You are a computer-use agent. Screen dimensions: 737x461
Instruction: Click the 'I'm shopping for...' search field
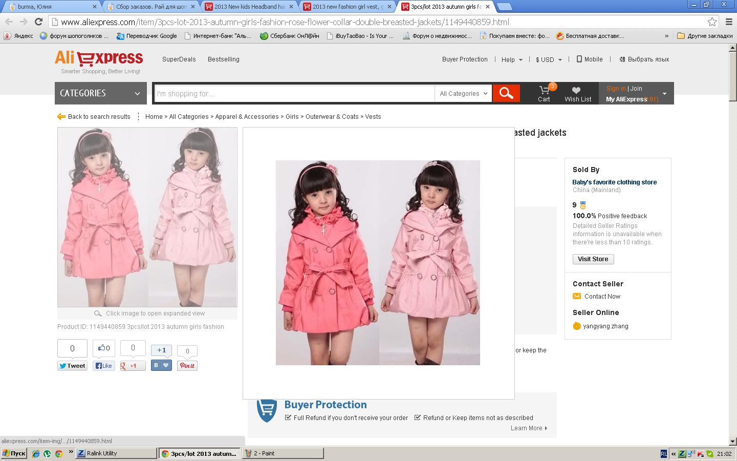[294, 93]
